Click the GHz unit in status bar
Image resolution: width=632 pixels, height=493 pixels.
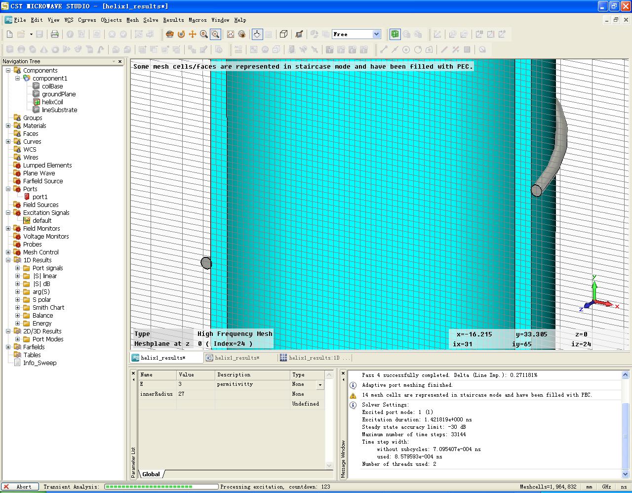tap(606, 487)
